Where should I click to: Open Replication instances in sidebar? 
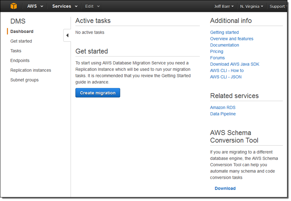click(31, 70)
